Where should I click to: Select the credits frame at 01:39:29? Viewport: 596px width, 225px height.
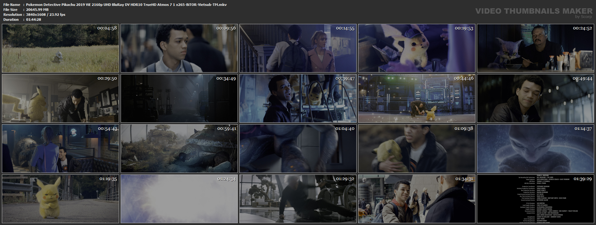point(535,199)
